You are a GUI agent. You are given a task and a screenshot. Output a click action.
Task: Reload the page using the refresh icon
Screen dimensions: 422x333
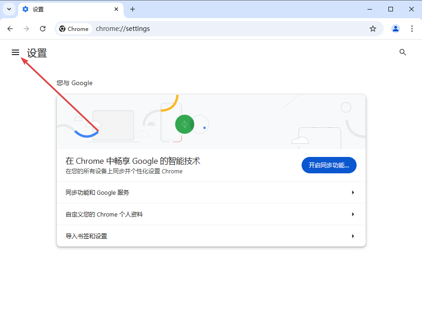[43, 28]
